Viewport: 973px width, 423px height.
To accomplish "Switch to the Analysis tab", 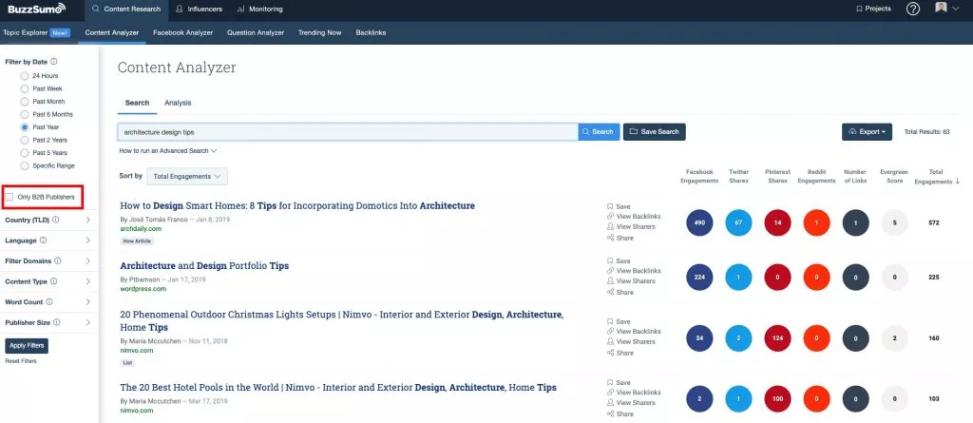I will 178,103.
